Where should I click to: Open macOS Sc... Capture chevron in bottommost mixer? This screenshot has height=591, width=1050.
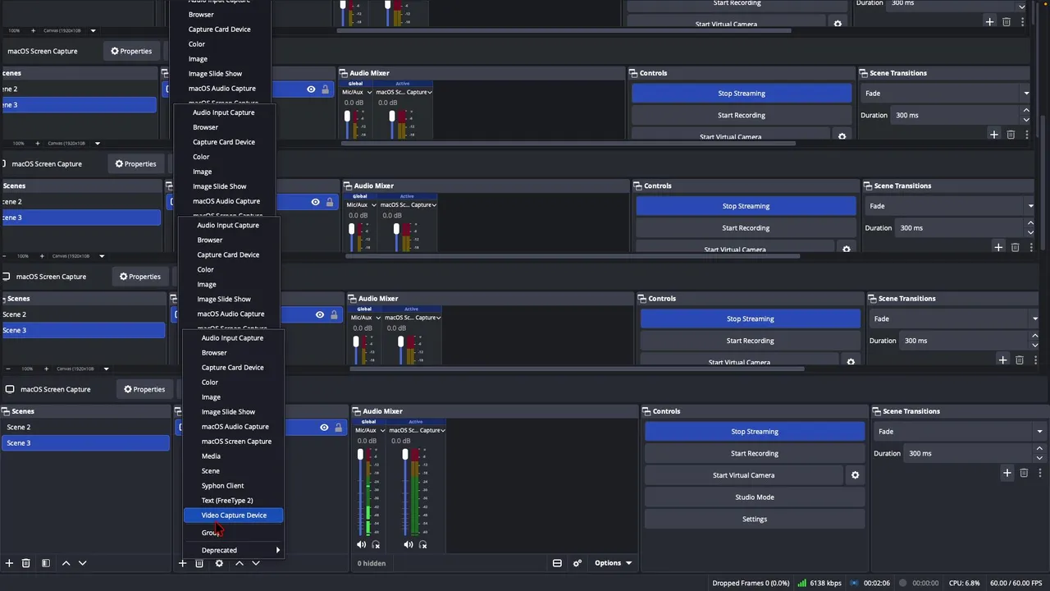(443, 430)
